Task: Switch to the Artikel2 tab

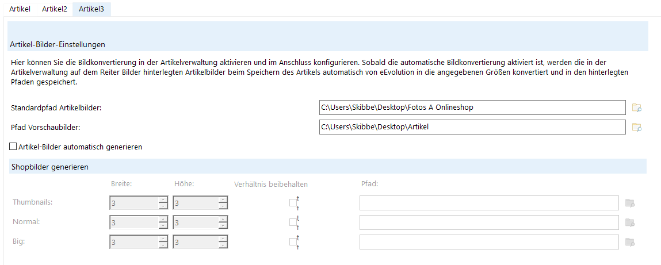Action: click(x=55, y=9)
